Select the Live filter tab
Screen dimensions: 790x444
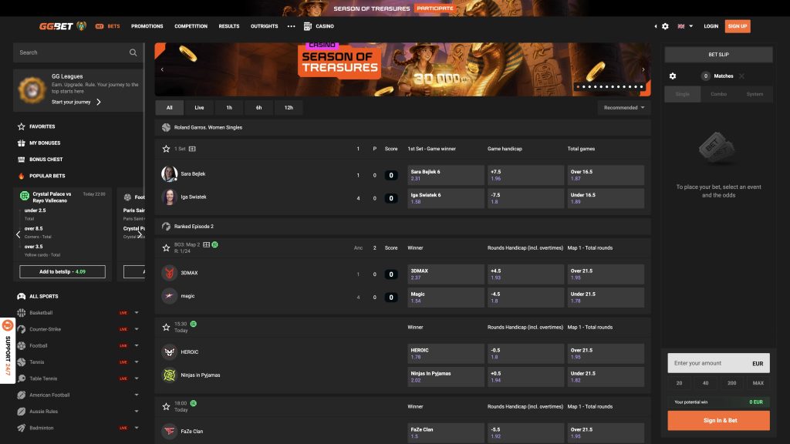pos(199,108)
